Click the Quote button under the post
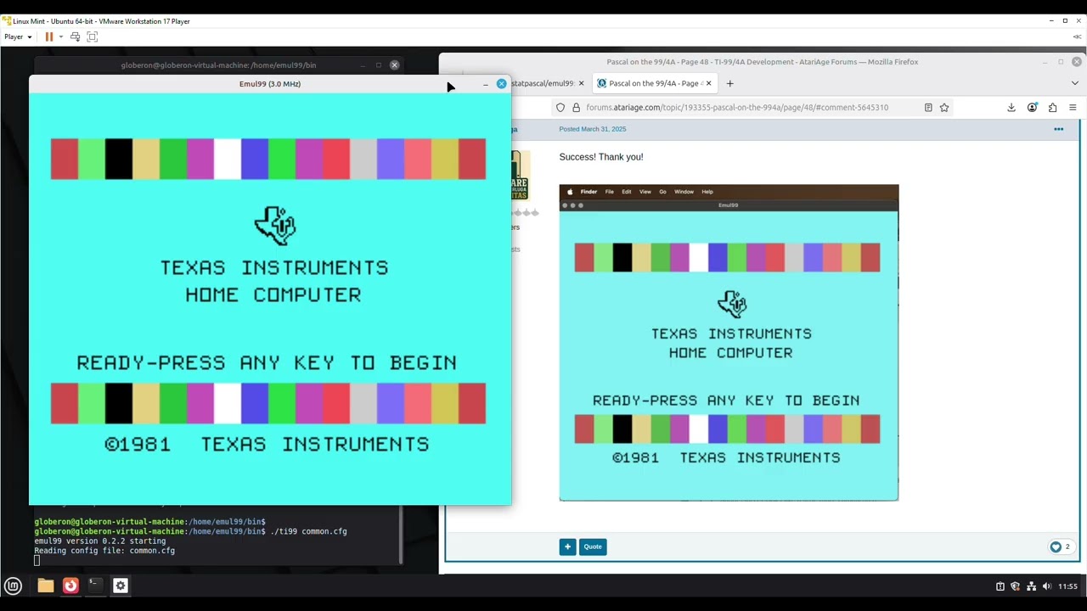This screenshot has height=611, width=1087. [593, 547]
